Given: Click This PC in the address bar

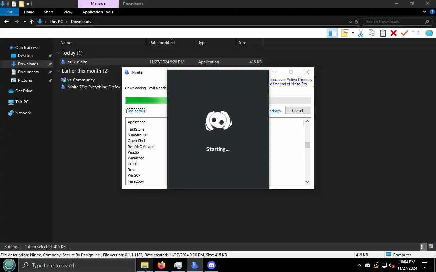Looking at the screenshot, I should point(56,21).
